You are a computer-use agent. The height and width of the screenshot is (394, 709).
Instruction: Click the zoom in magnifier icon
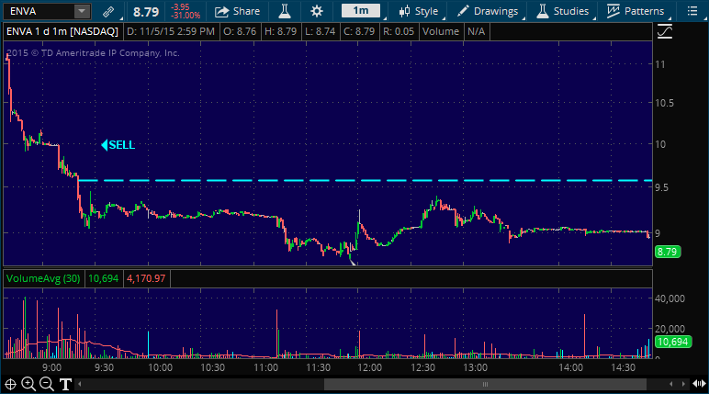coord(28,384)
